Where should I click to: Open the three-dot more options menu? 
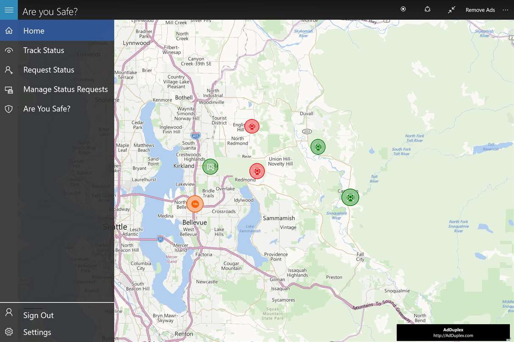point(505,10)
